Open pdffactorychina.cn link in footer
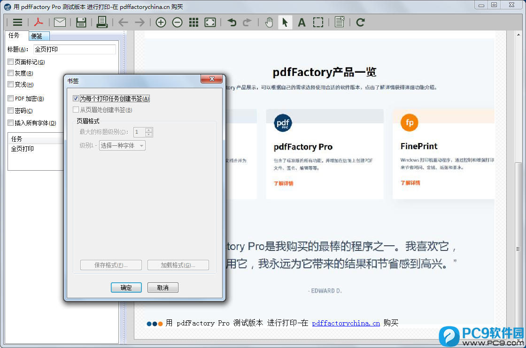The width and height of the screenshot is (526, 348). 346,323
